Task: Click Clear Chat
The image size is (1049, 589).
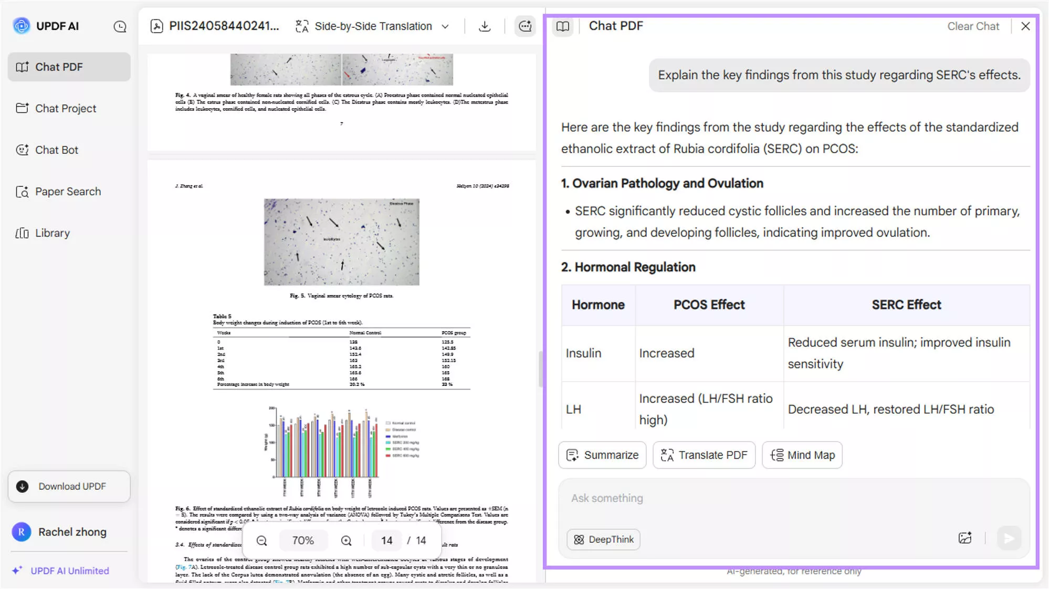Action: click(x=973, y=26)
